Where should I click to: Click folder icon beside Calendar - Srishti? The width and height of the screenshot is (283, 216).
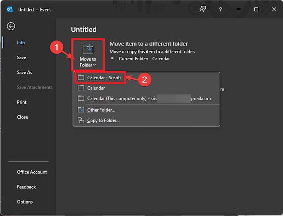pyautogui.click(x=81, y=77)
